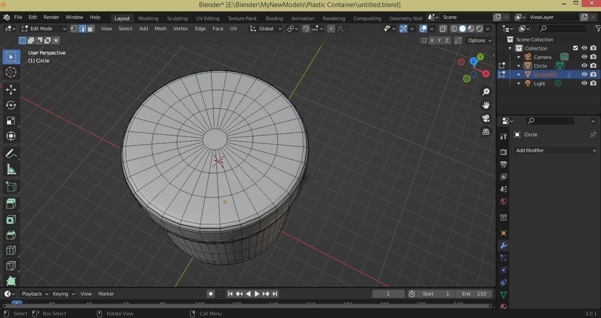Jump to the last frame
This screenshot has width=601, height=318.
pyautogui.click(x=275, y=294)
